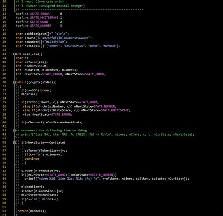Click line number 54 in the gutter

4,179
